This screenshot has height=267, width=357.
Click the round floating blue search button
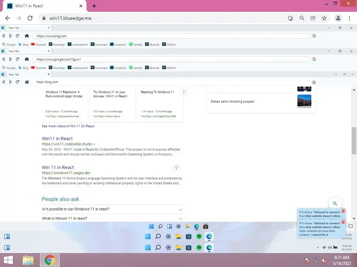(x=335, y=203)
